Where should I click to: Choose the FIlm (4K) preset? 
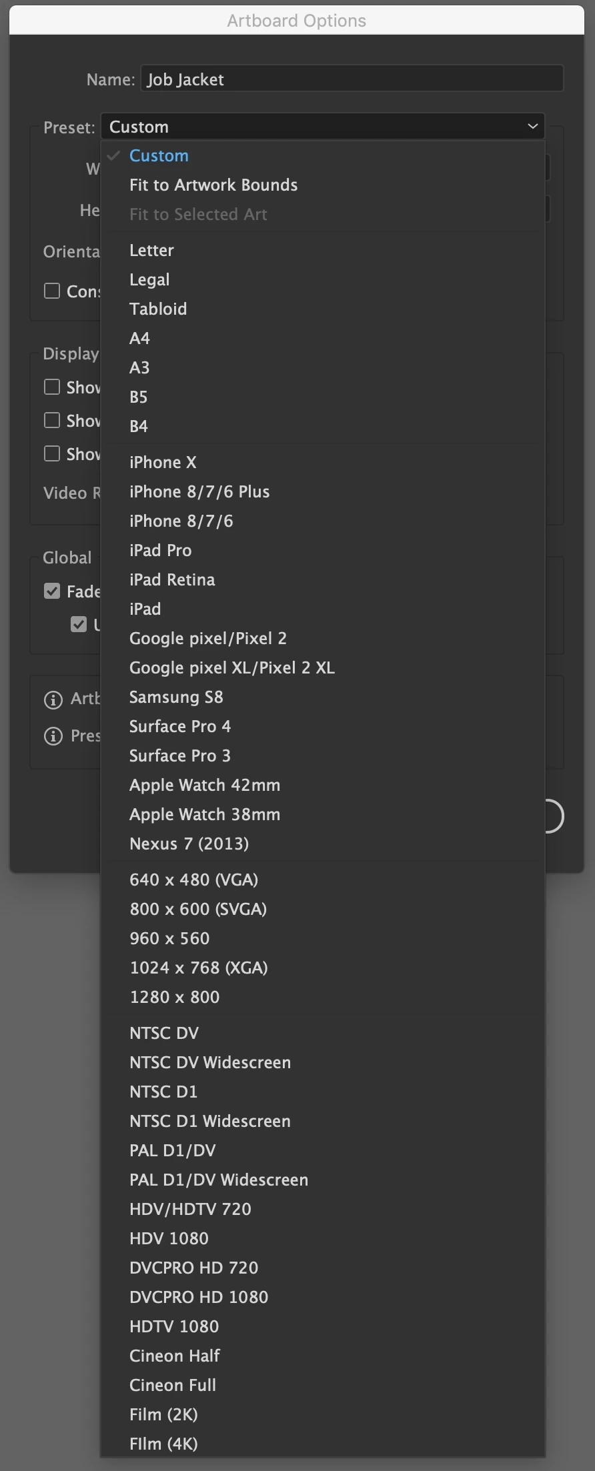[323, 1444]
